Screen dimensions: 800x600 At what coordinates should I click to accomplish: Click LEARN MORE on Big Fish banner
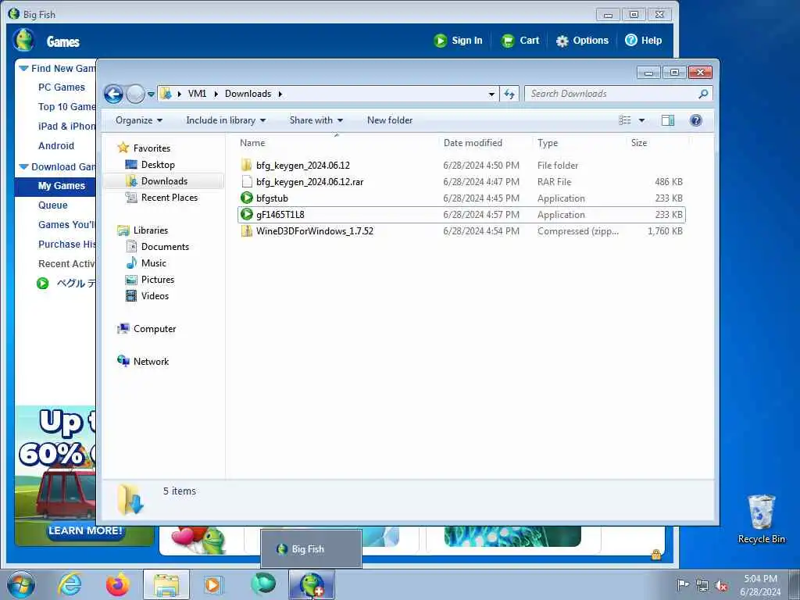coord(85,531)
